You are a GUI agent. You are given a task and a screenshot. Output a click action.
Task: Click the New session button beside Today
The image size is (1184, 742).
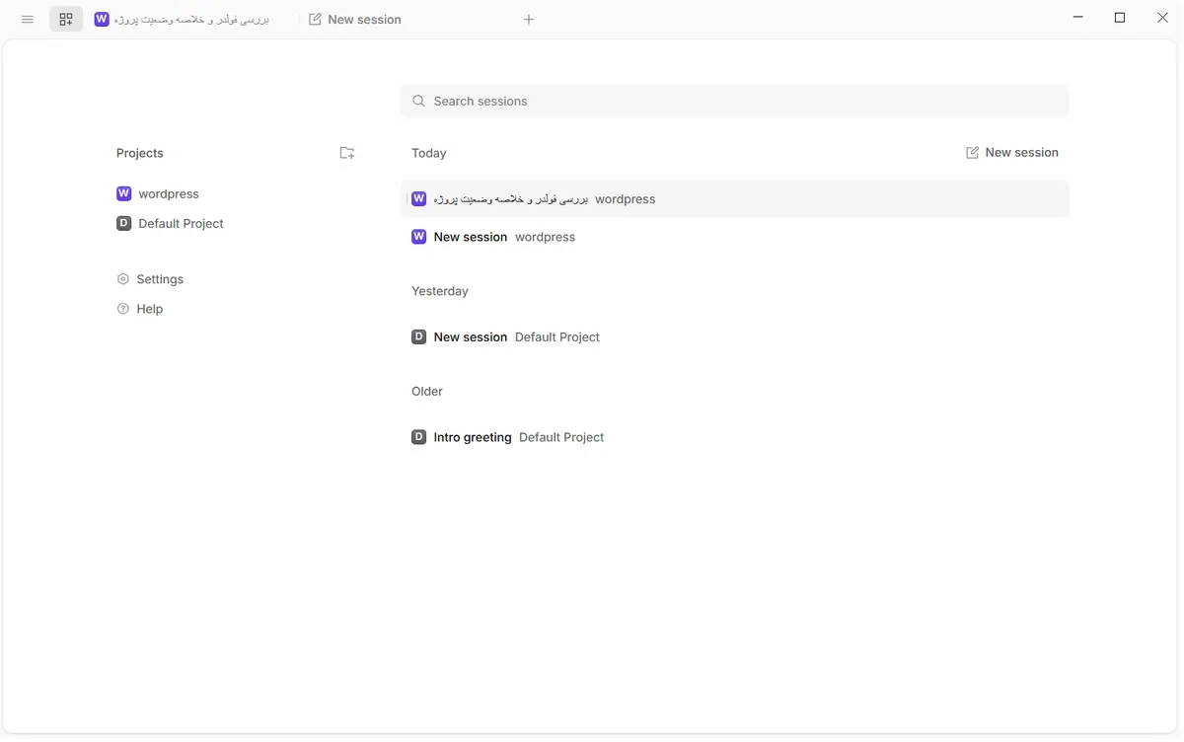pos(1012,153)
